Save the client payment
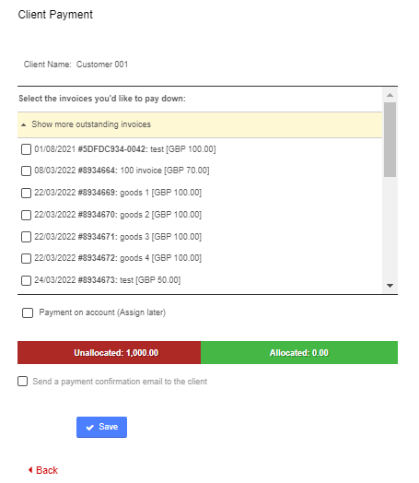Screen dimensions: 419x483 (x=101, y=427)
